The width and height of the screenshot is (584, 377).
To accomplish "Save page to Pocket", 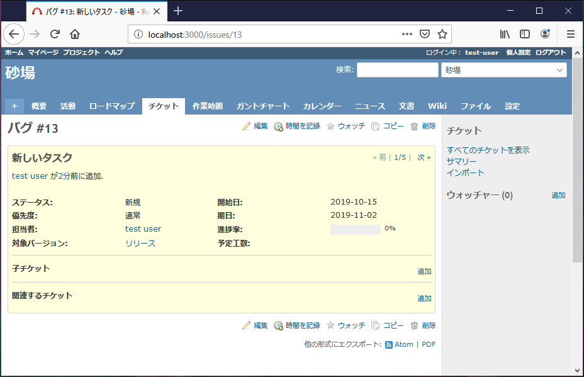I will click(x=425, y=34).
